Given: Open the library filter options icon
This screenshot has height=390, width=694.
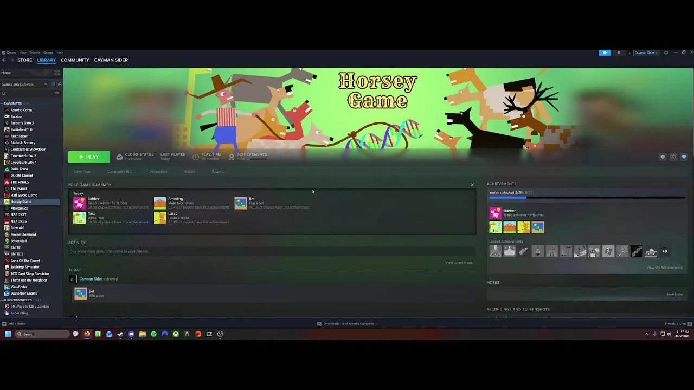Looking at the screenshot, I should tap(57, 94).
